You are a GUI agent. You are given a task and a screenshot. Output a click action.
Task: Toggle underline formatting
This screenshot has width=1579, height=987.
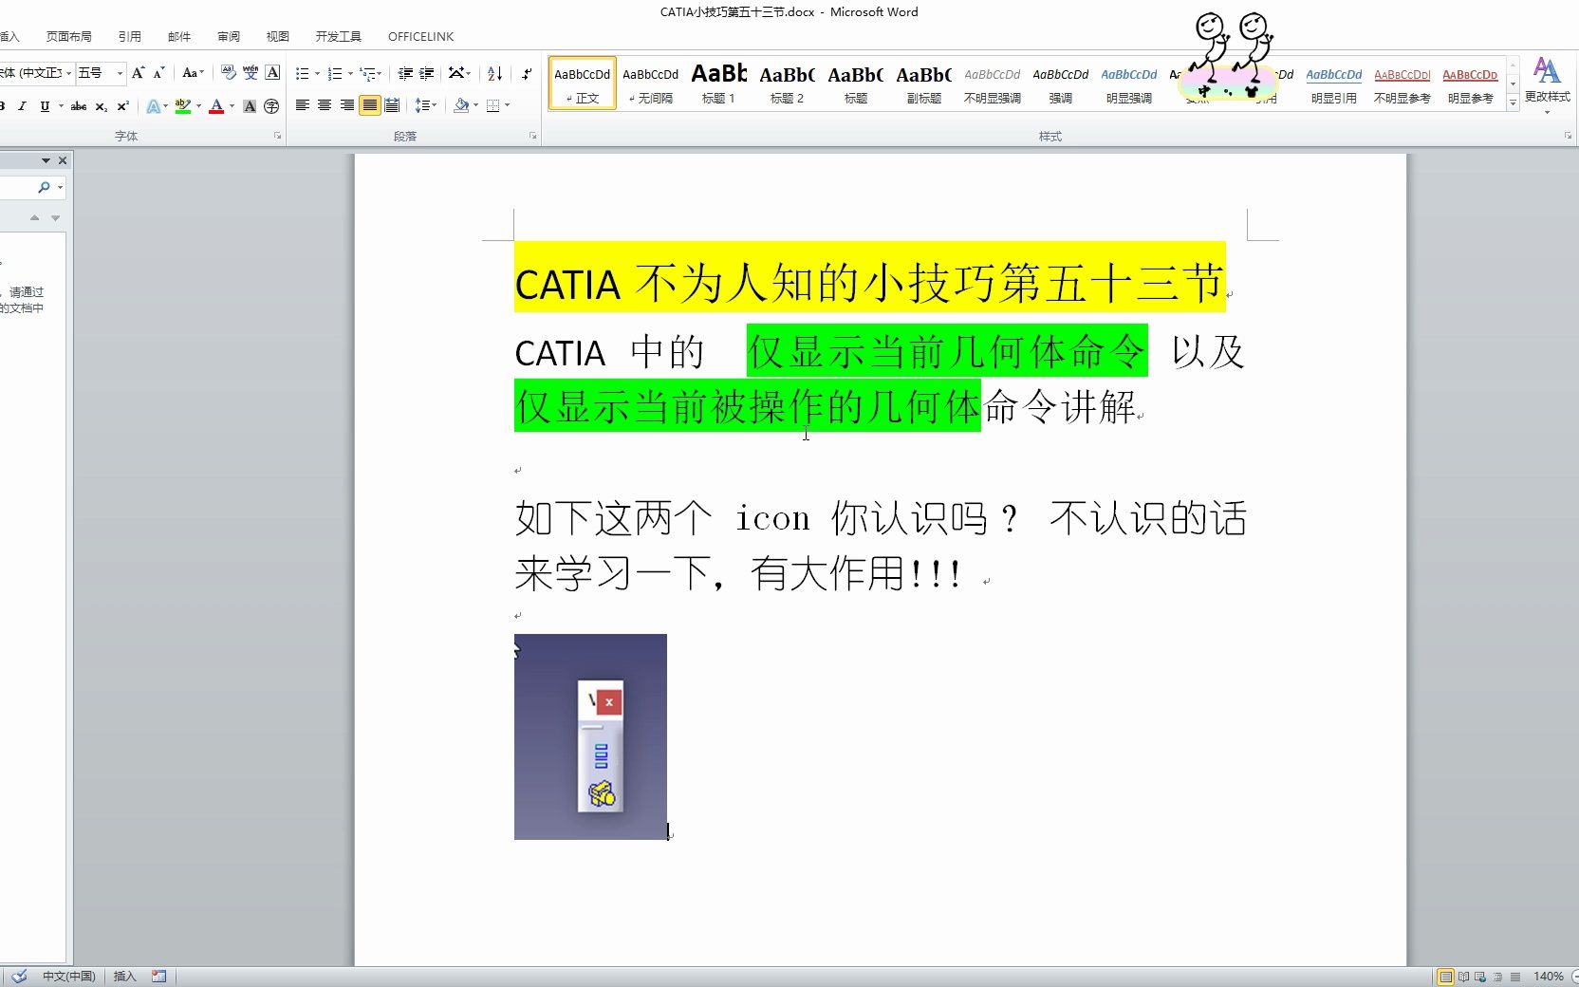pyautogui.click(x=45, y=106)
